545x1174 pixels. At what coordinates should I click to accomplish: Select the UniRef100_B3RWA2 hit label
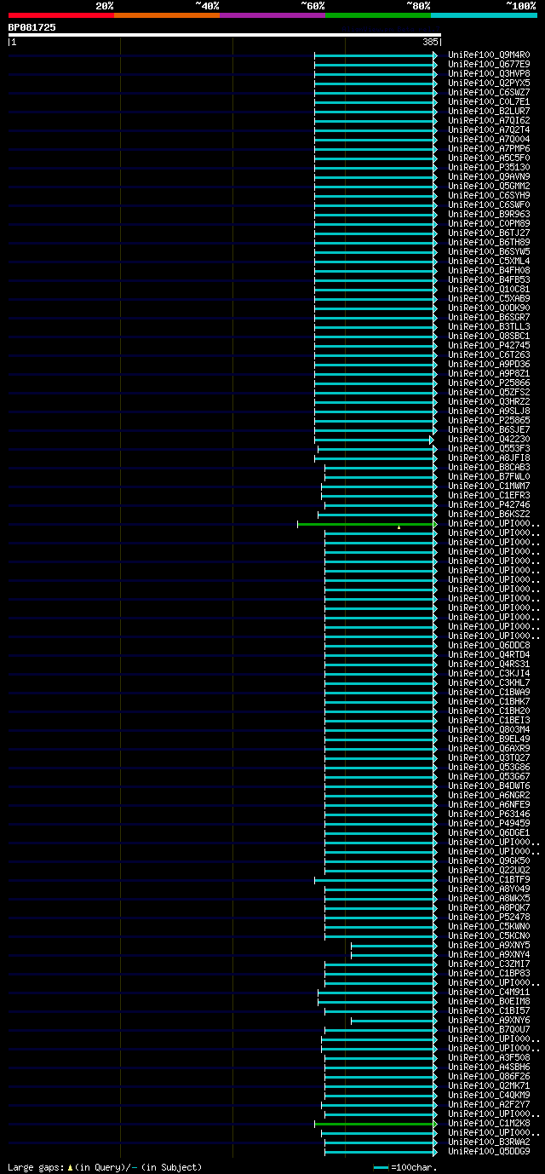[x=489, y=1142]
